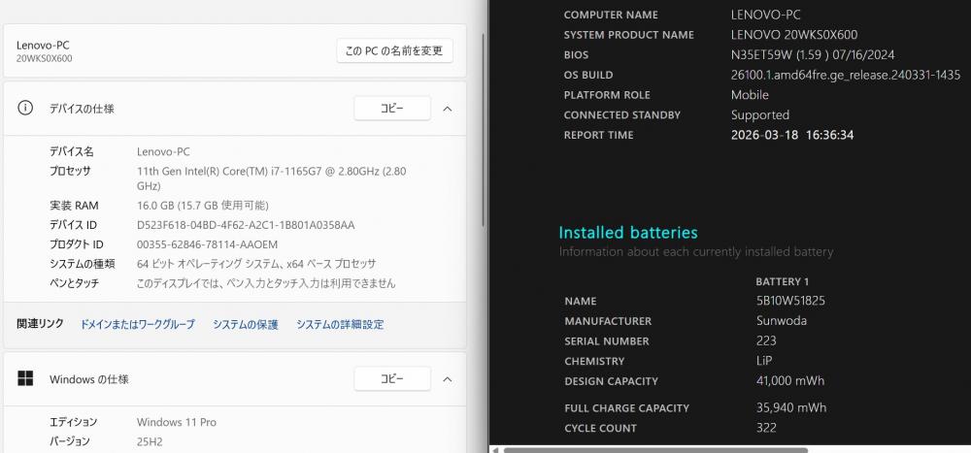Click the SERIAL NUMBER value 223
The height and width of the screenshot is (453, 971).
pos(766,341)
